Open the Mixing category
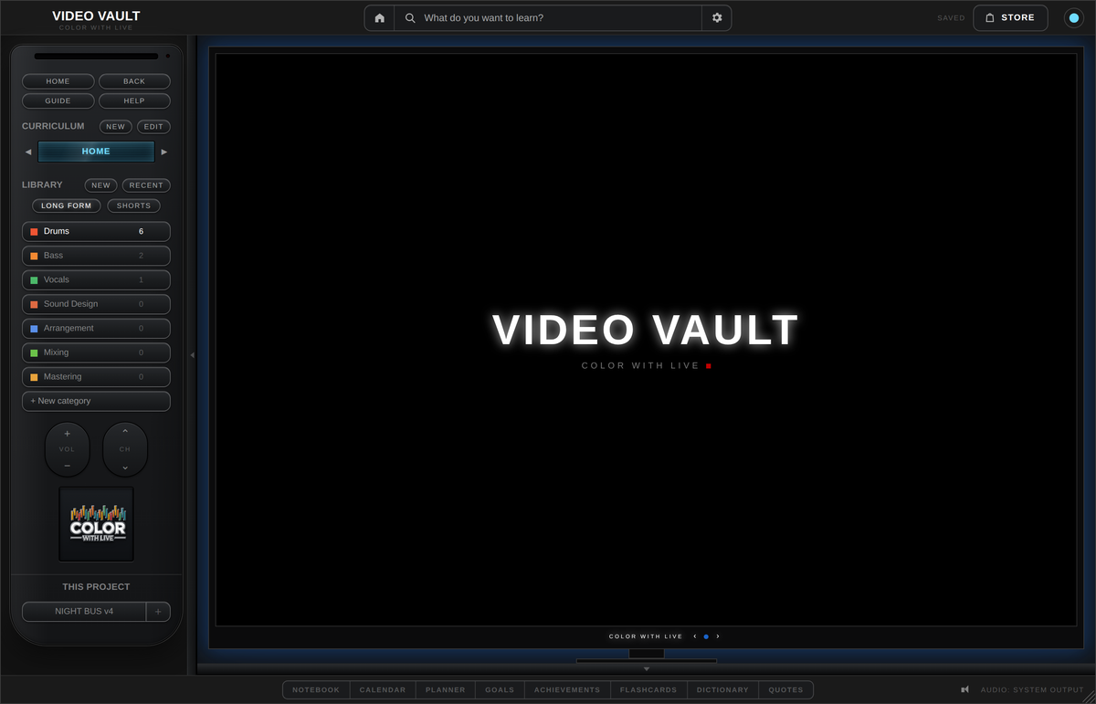Image resolution: width=1096 pixels, height=704 pixels. (x=96, y=352)
